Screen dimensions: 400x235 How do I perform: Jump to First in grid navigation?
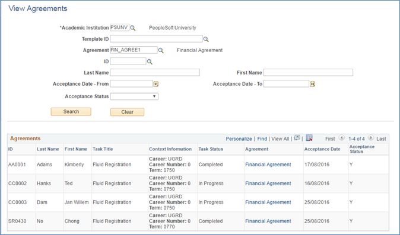[x=330, y=139]
